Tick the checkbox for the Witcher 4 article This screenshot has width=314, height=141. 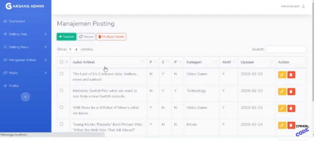click(61, 107)
